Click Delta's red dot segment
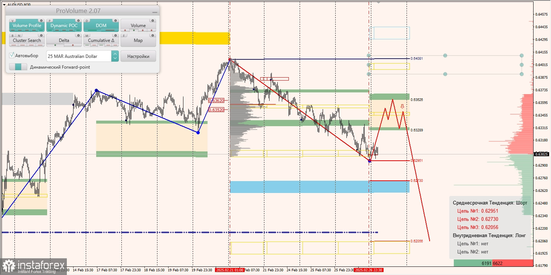The width and height of the screenshot is (551, 275). tap(73, 45)
